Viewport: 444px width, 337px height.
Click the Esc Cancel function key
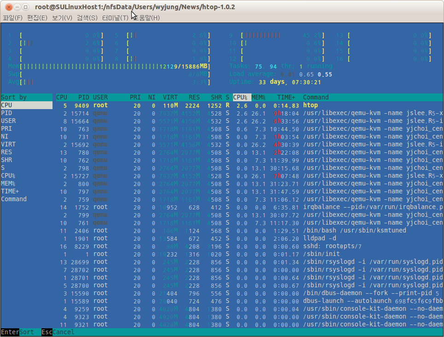click(x=58, y=332)
